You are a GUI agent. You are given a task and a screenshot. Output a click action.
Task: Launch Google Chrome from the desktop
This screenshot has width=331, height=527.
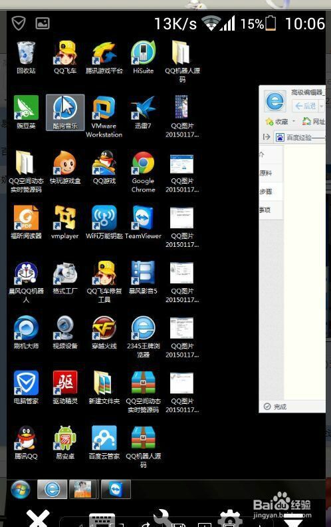[x=143, y=172]
